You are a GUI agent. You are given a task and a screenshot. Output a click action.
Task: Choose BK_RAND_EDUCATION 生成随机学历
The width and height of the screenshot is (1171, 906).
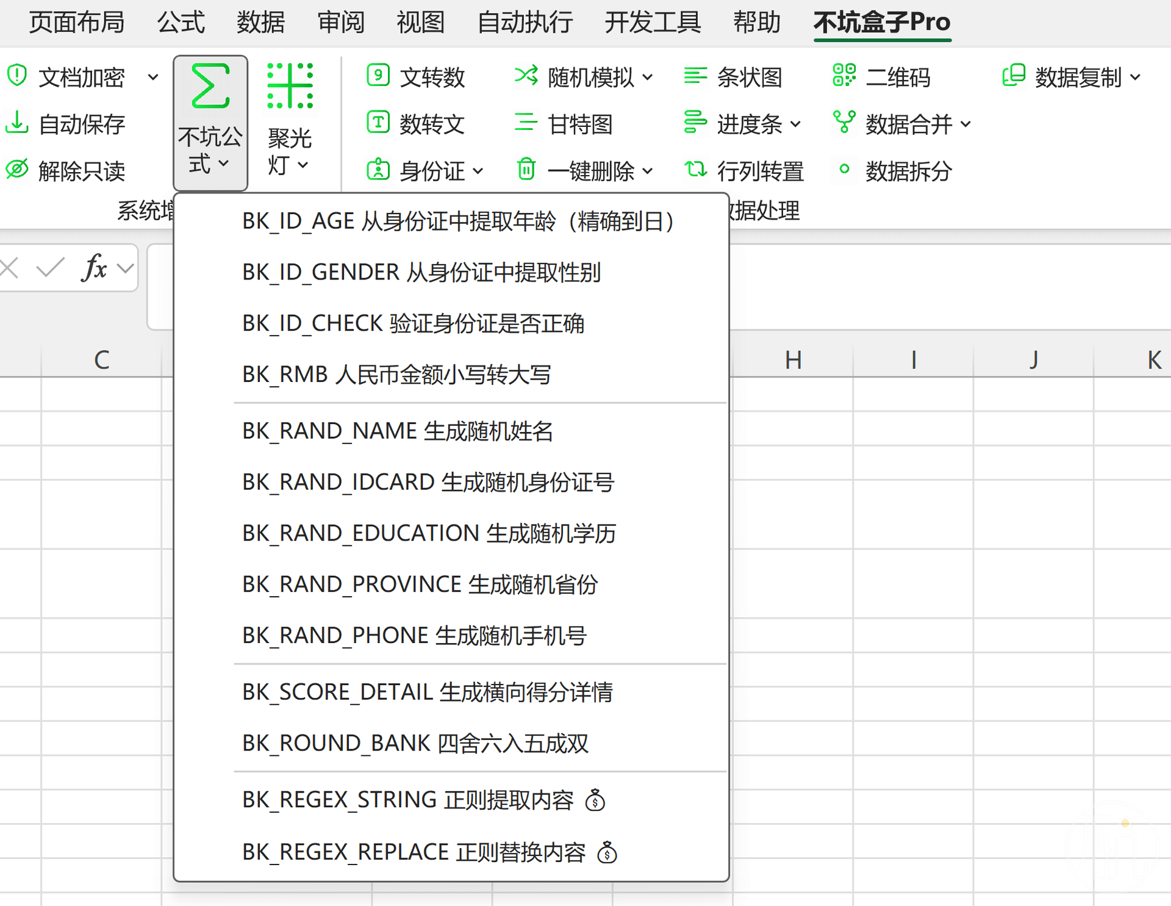(451, 533)
